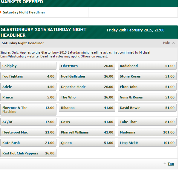
Task: Choose Prince at 5.00
Action: 28,97
